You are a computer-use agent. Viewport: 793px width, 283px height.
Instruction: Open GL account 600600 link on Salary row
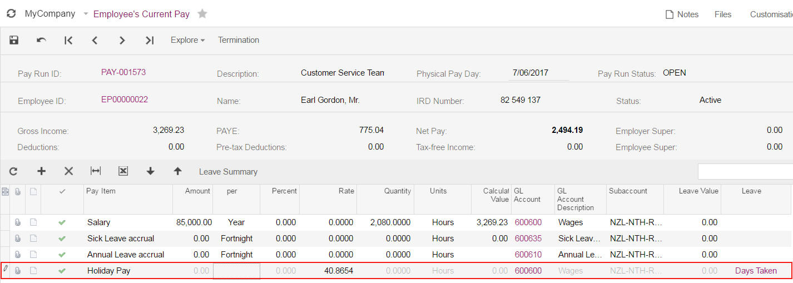click(528, 222)
